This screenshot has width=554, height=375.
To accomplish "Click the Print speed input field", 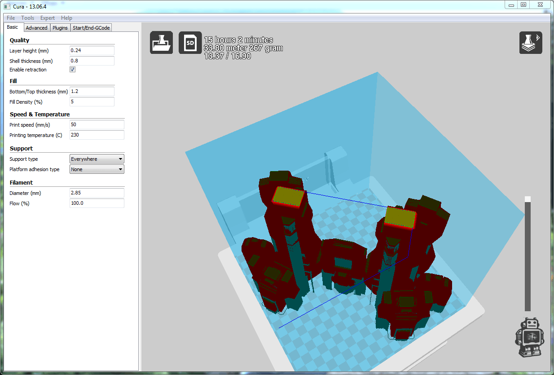I will tap(97, 125).
